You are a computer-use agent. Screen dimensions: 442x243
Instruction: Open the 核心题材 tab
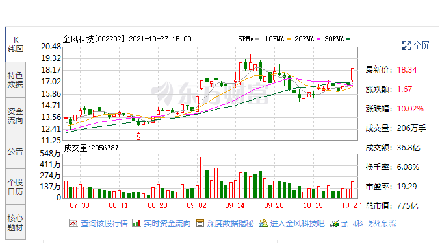click(x=16, y=222)
